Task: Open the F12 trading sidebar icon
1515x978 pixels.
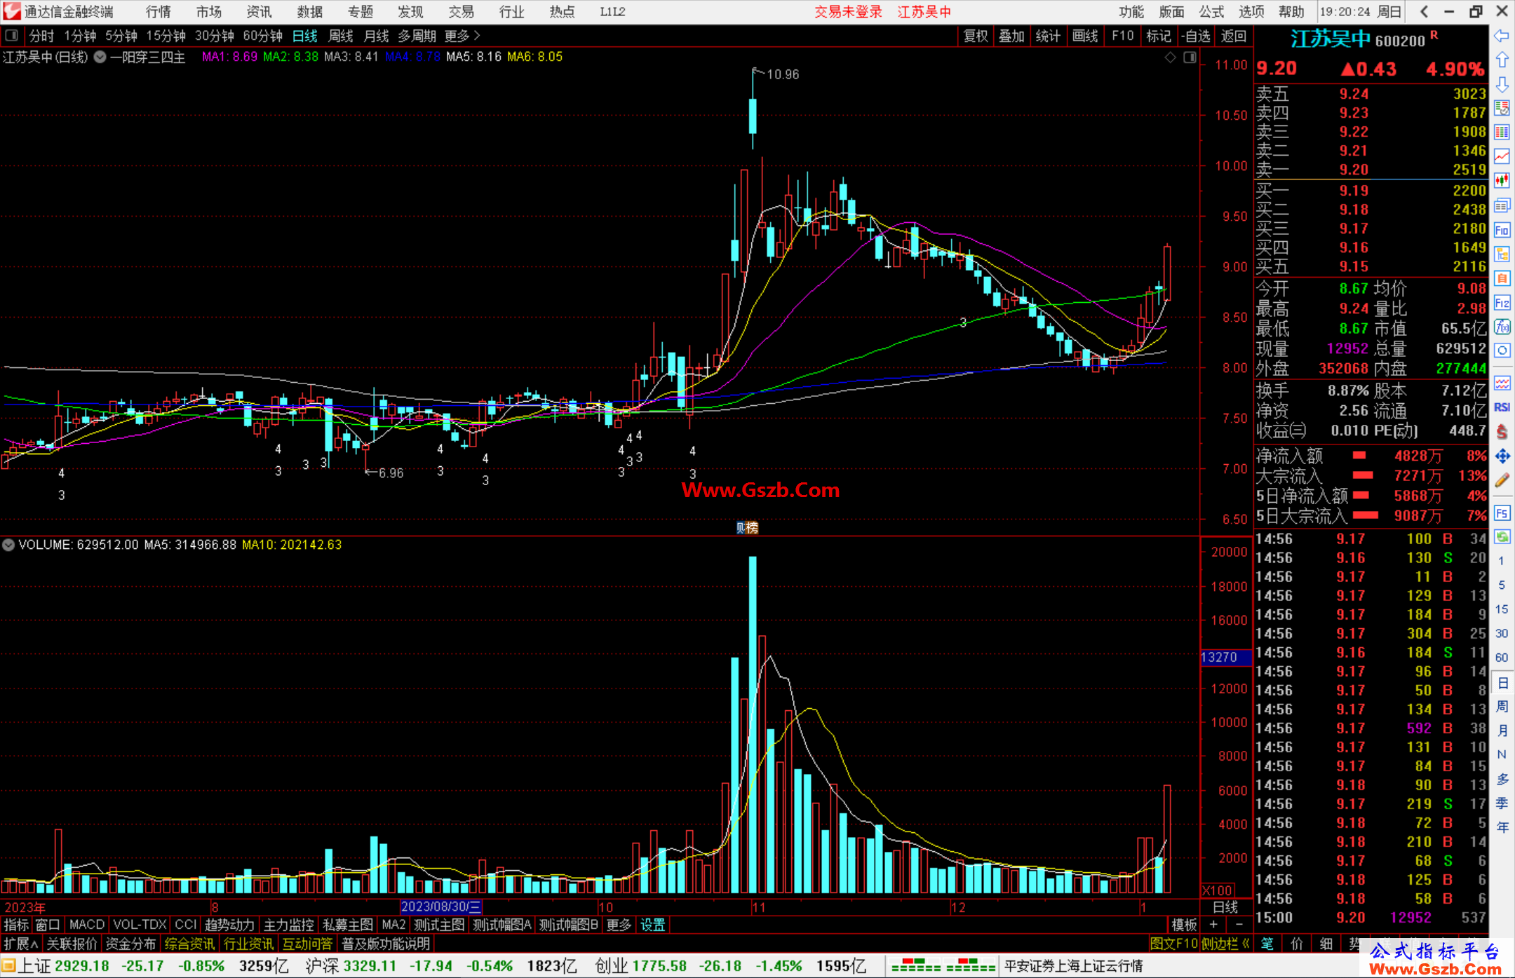Action: pyautogui.click(x=1502, y=303)
